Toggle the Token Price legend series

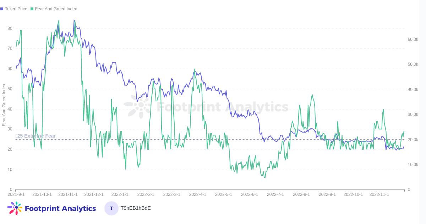click(x=16, y=9)
